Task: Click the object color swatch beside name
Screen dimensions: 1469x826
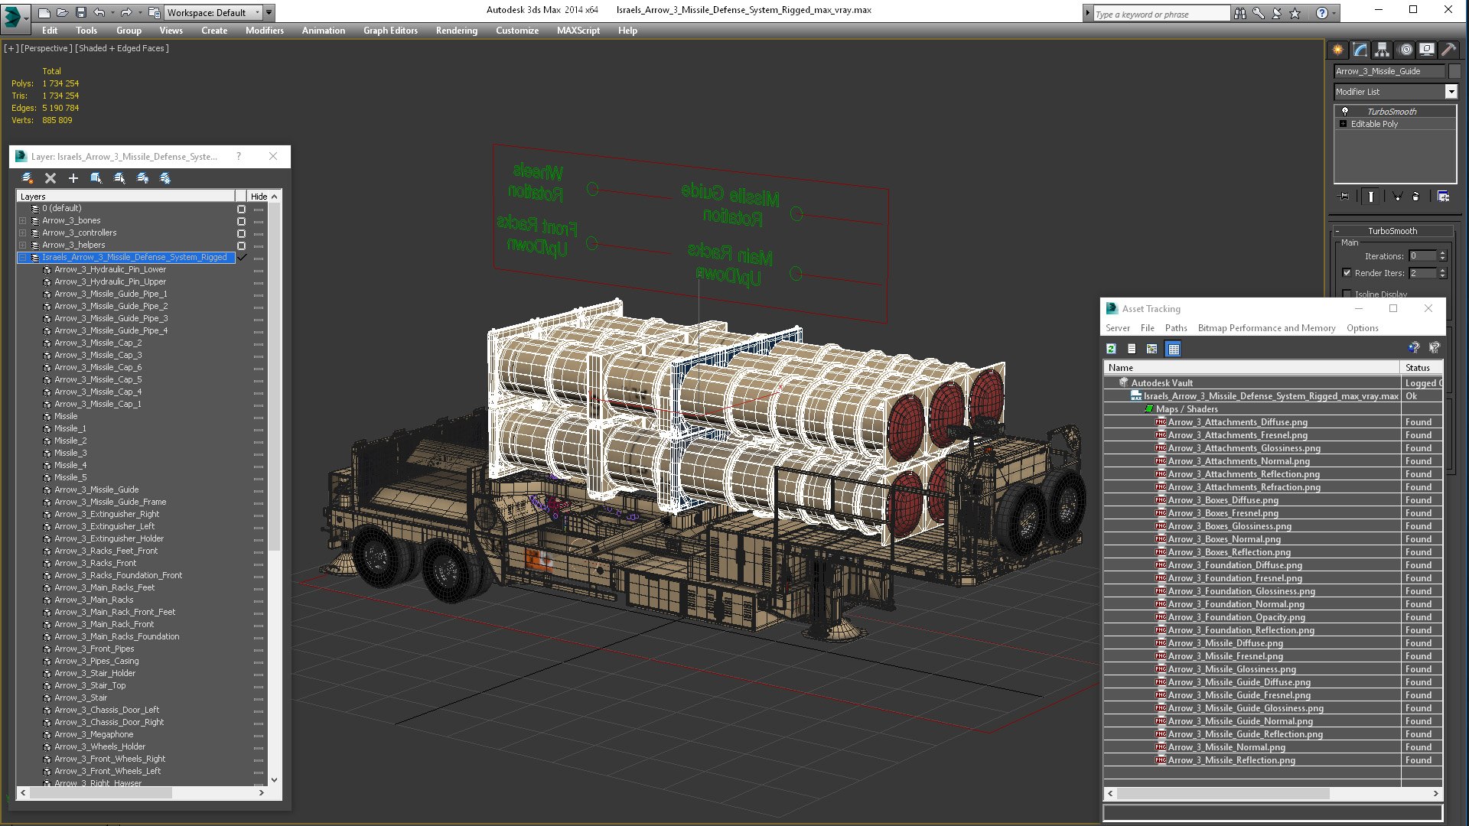Action: (x=1454, y=71)
